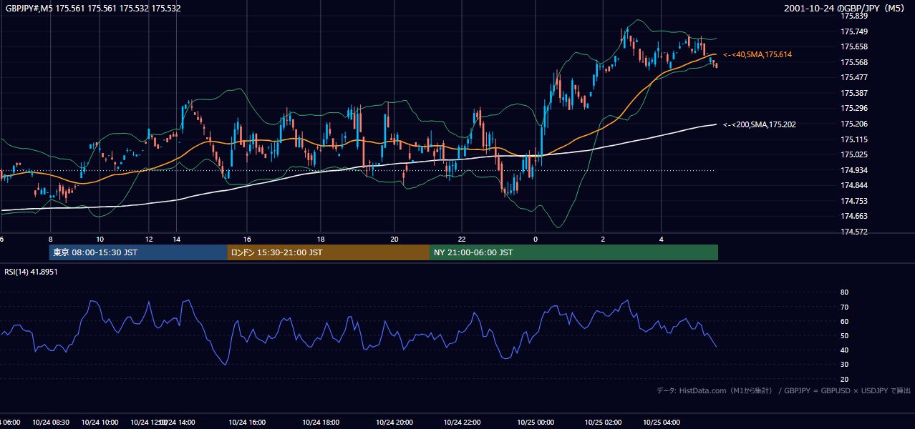The height and width of the screenshot is (429, 915).
Task: Click the 200 SMA label reading 175.202
Action: tap(760, 124)
